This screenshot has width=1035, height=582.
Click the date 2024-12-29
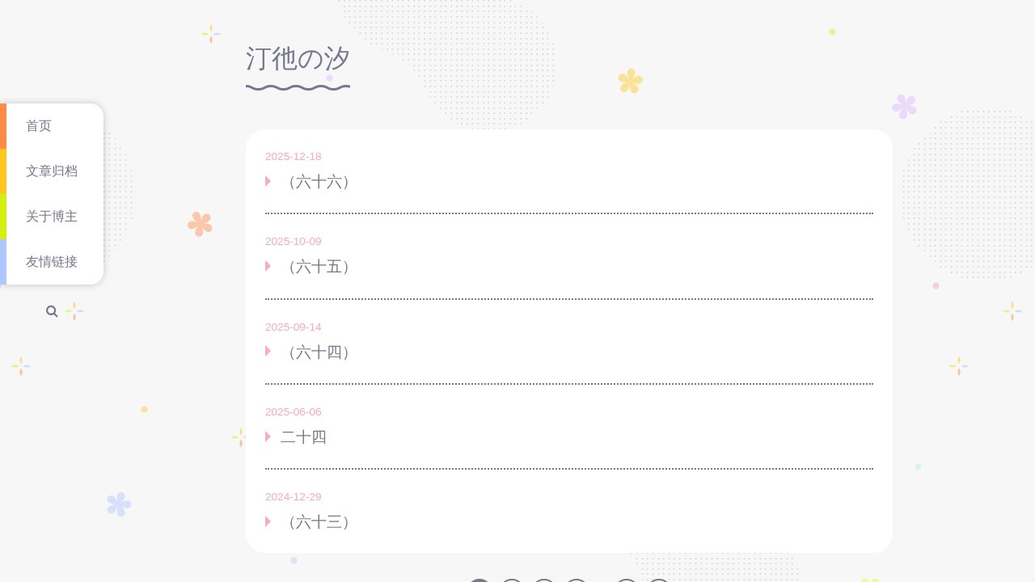point(294,497)
